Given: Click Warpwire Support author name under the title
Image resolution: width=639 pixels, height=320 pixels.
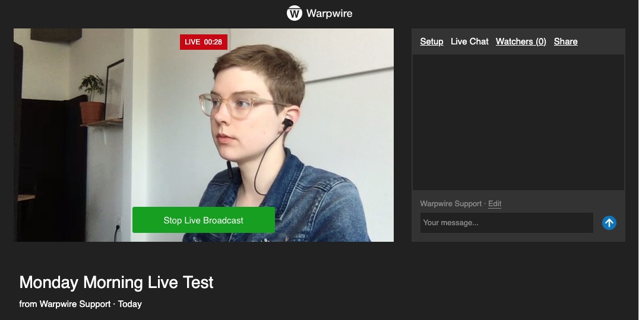Looking at the screenshot, I should point(75,304).
